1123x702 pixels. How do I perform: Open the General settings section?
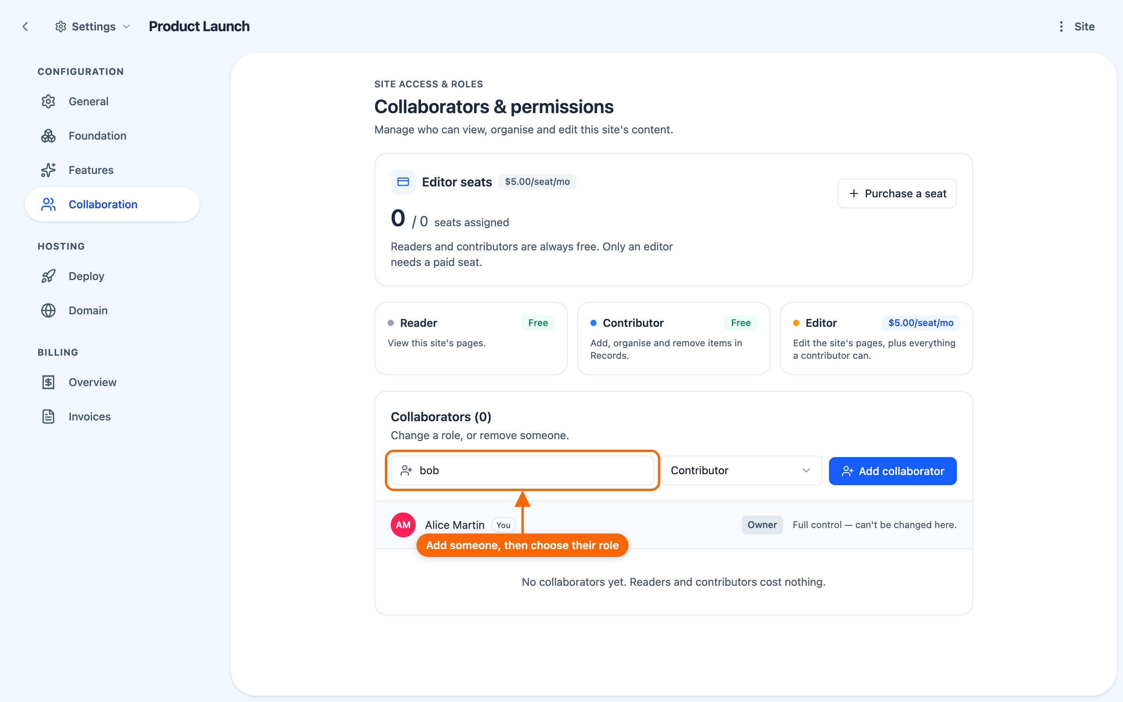coord(112,101)
